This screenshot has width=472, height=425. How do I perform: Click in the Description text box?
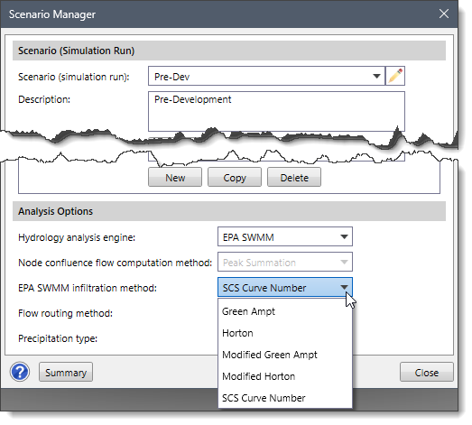pyautogui.click(x=276, y=111)
